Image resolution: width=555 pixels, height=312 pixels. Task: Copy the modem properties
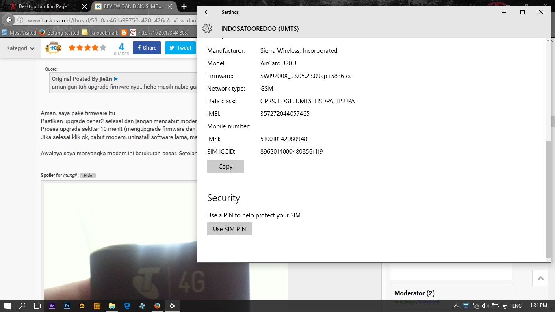point(225,166)
